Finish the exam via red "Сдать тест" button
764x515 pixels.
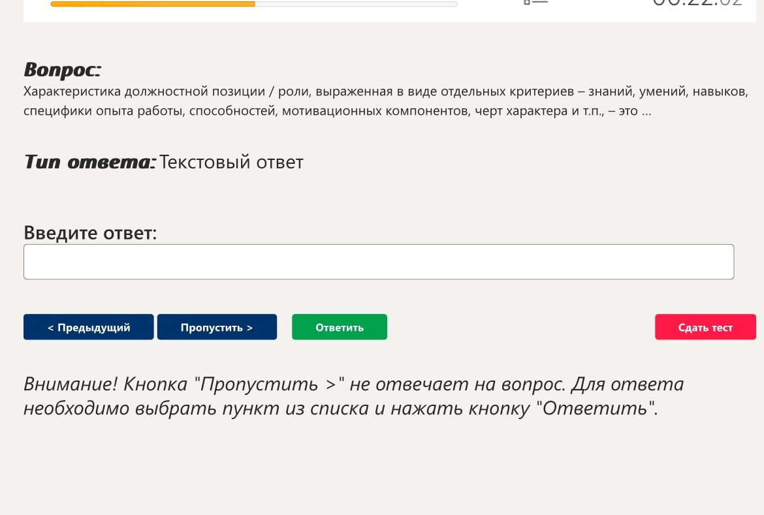(x=705, y=327)
